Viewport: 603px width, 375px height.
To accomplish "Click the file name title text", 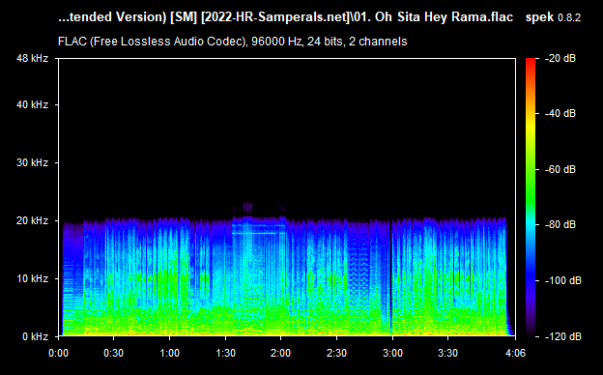I will click(285, 17).
